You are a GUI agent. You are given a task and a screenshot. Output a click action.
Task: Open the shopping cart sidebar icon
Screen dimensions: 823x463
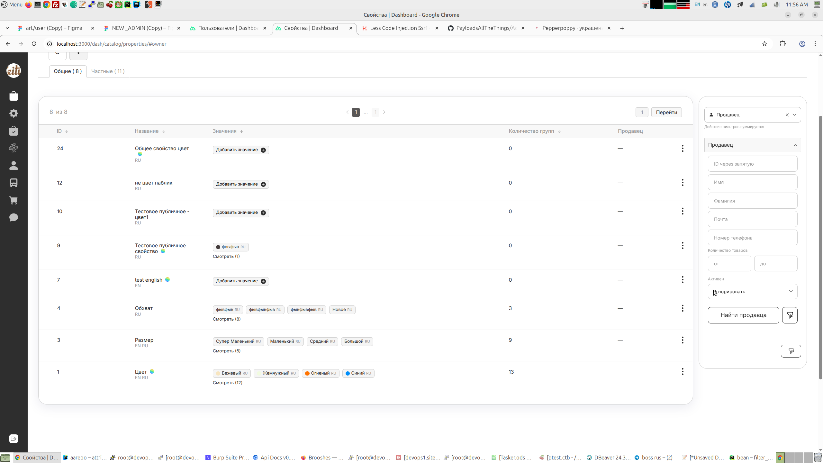pos(14,200)
